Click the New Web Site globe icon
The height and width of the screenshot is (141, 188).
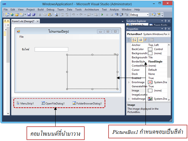(x=12, y=15)
